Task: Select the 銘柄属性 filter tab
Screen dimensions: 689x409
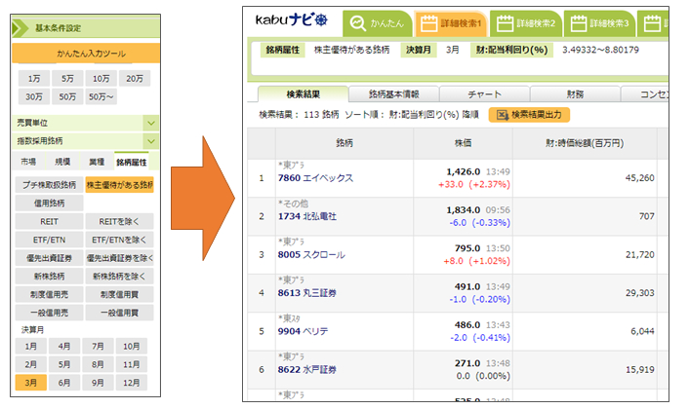Action: tap(132, 163)
